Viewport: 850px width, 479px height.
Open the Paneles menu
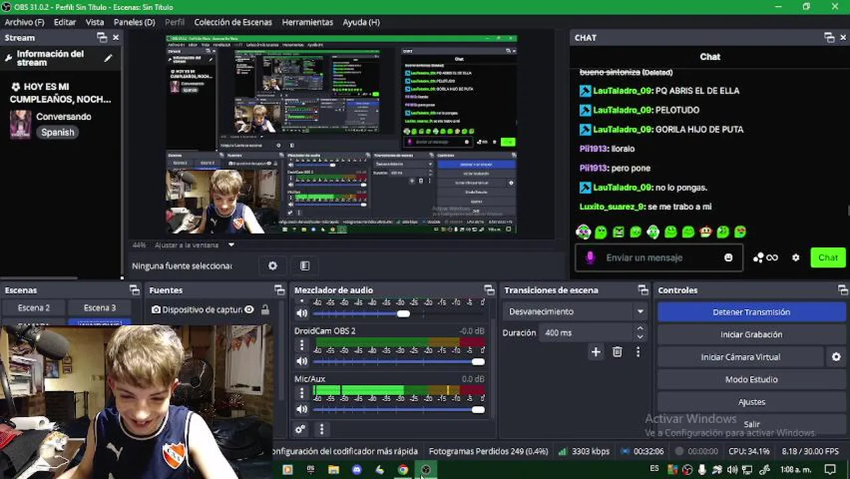[134, 22]
